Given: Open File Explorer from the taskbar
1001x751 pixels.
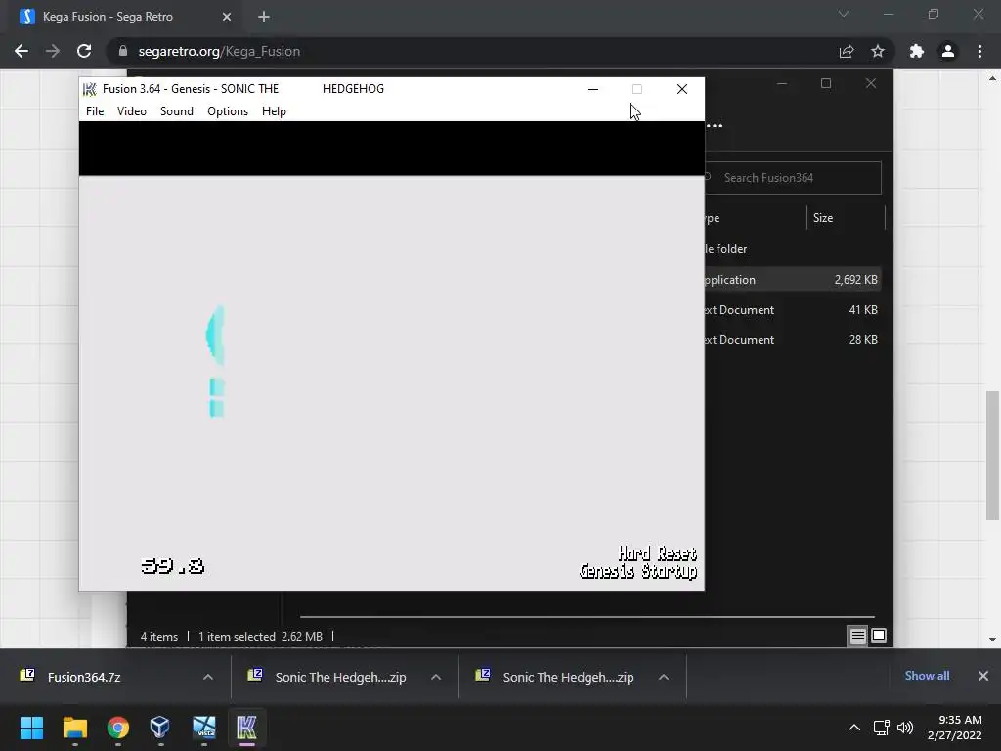Looking at the screenshot, I should (x=74, y=728).
